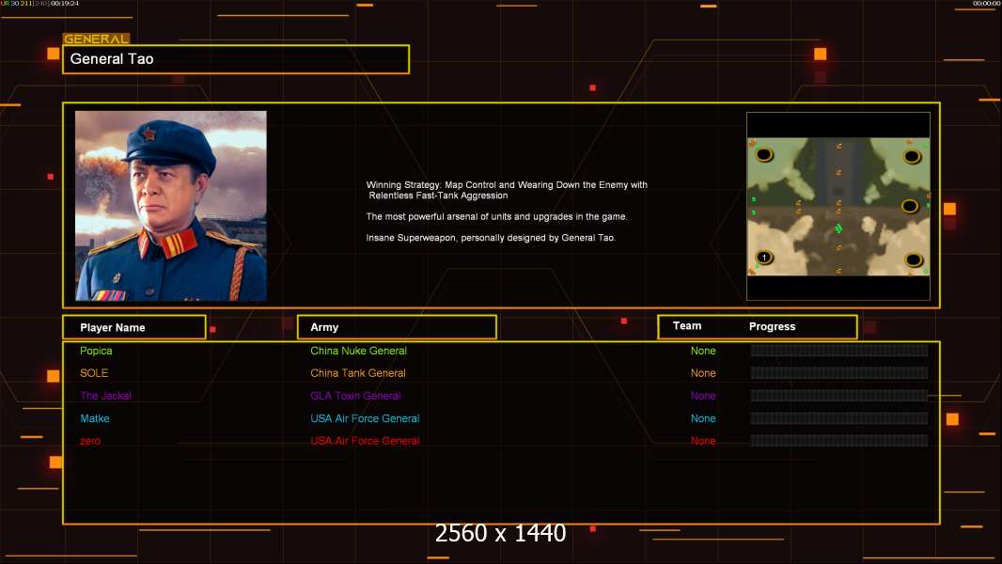This screenshot has width=1002, height=564.
Task: Click The Jackal's loading progress bar
Action: (x=839, y=396)
